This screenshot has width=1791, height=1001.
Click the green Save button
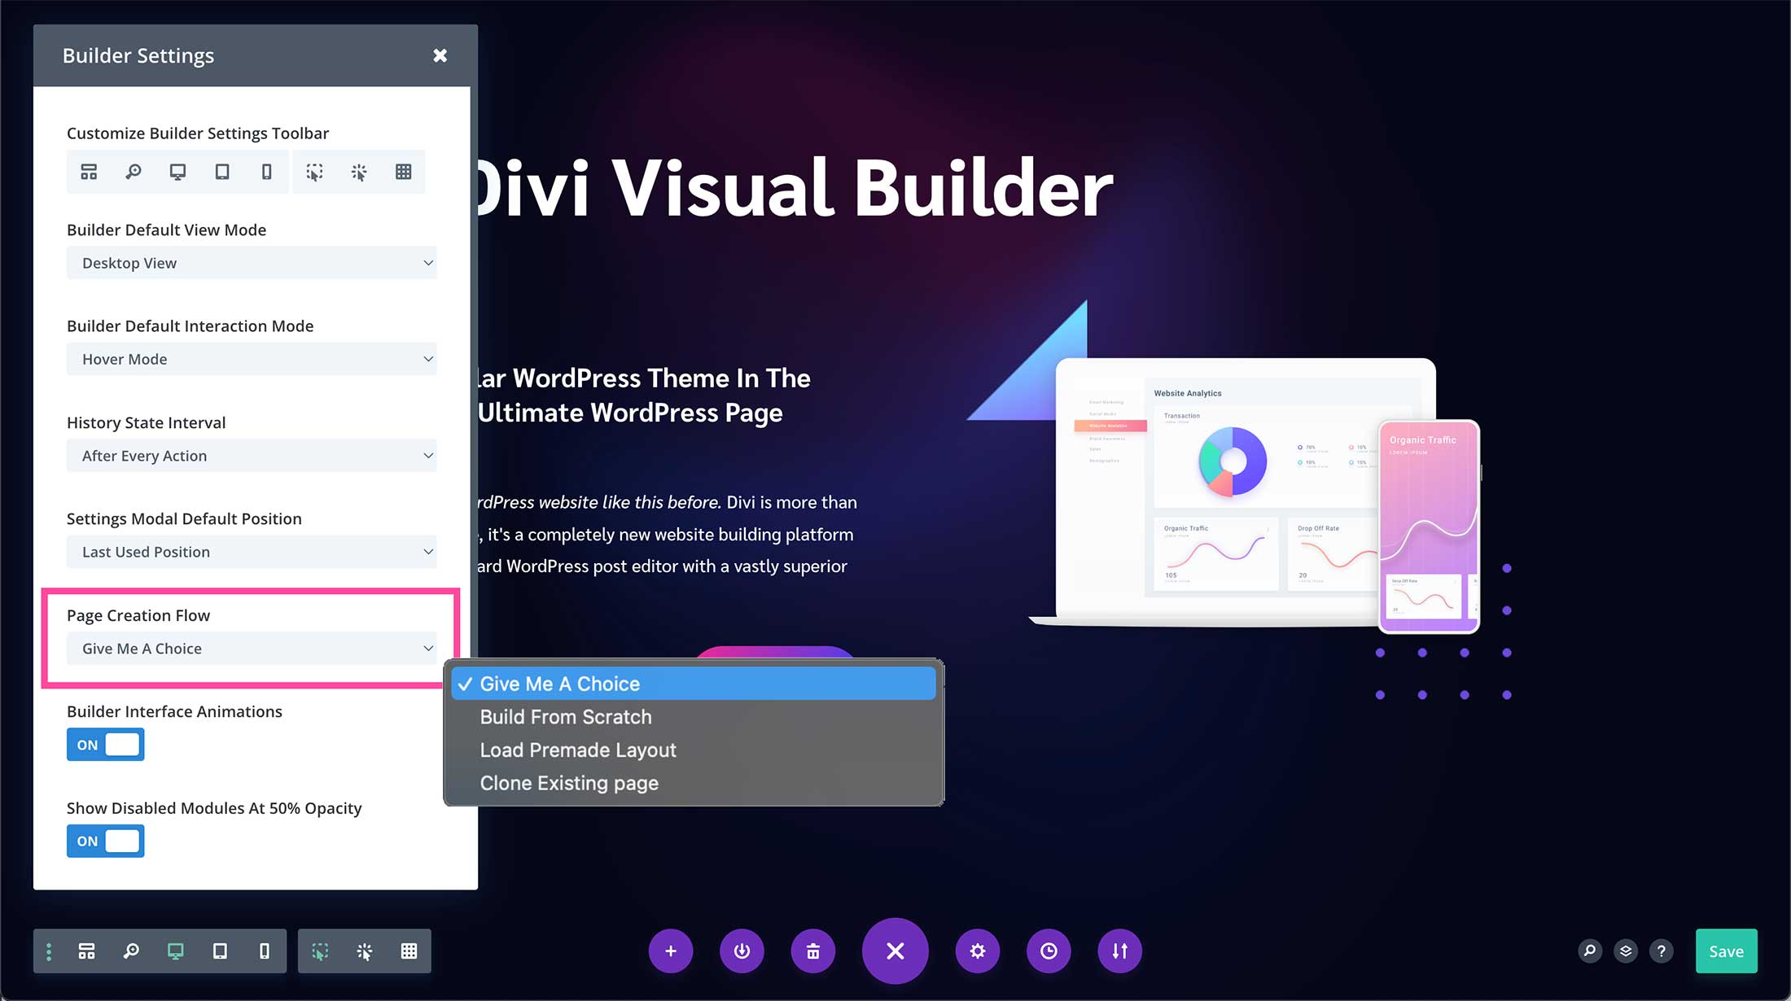[1726, 951]
